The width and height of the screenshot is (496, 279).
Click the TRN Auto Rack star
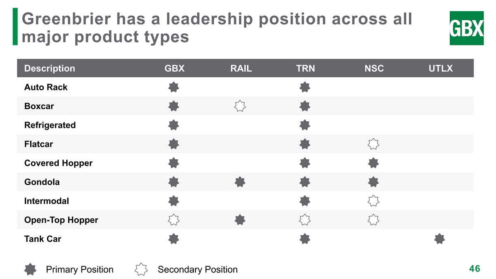[305, 87]
